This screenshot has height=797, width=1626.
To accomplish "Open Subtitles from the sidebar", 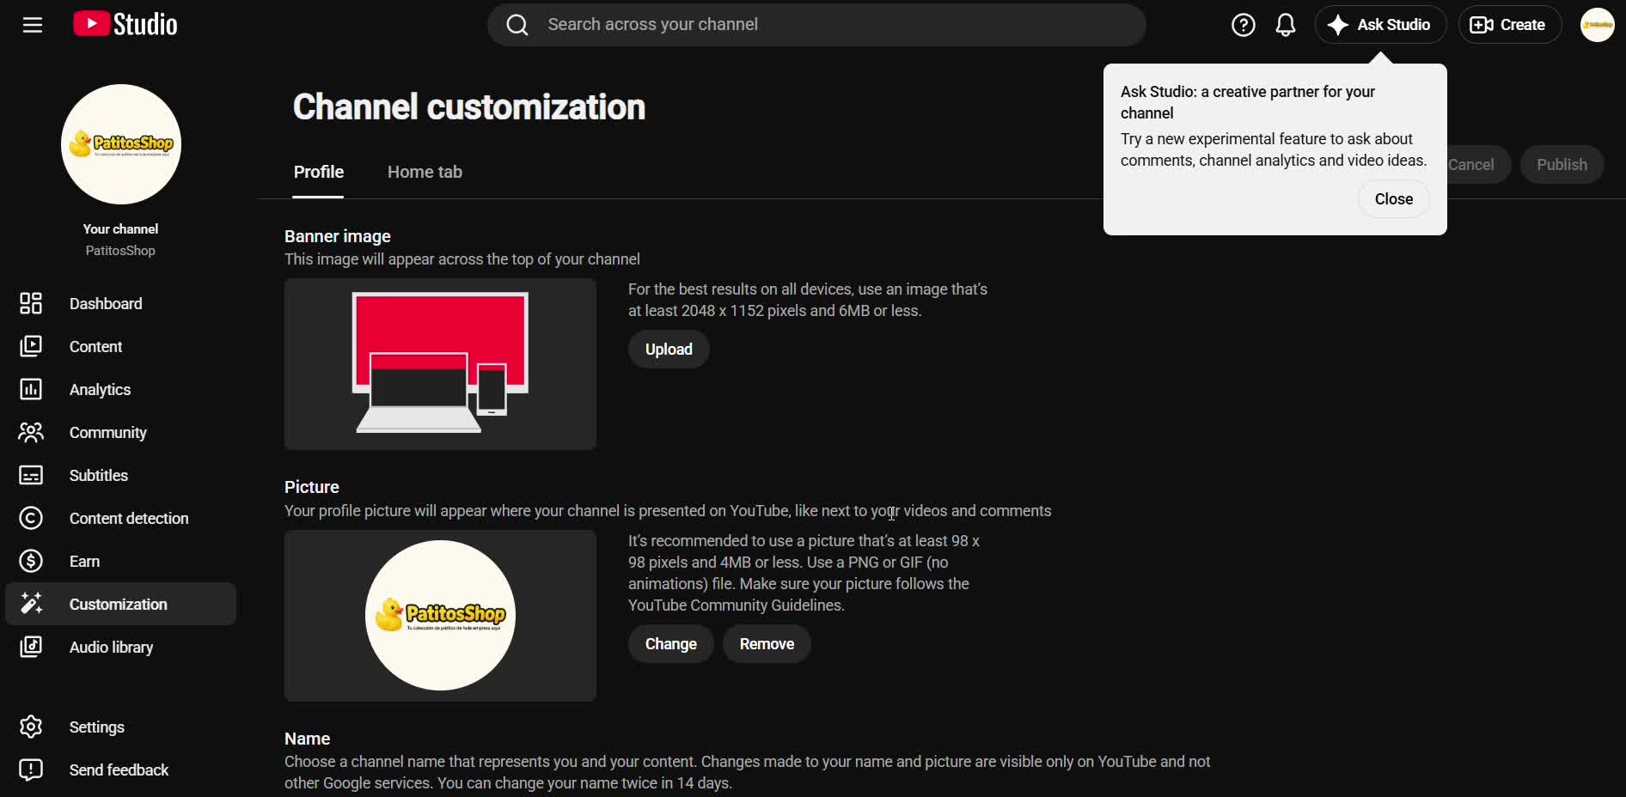I will [120, 475].
